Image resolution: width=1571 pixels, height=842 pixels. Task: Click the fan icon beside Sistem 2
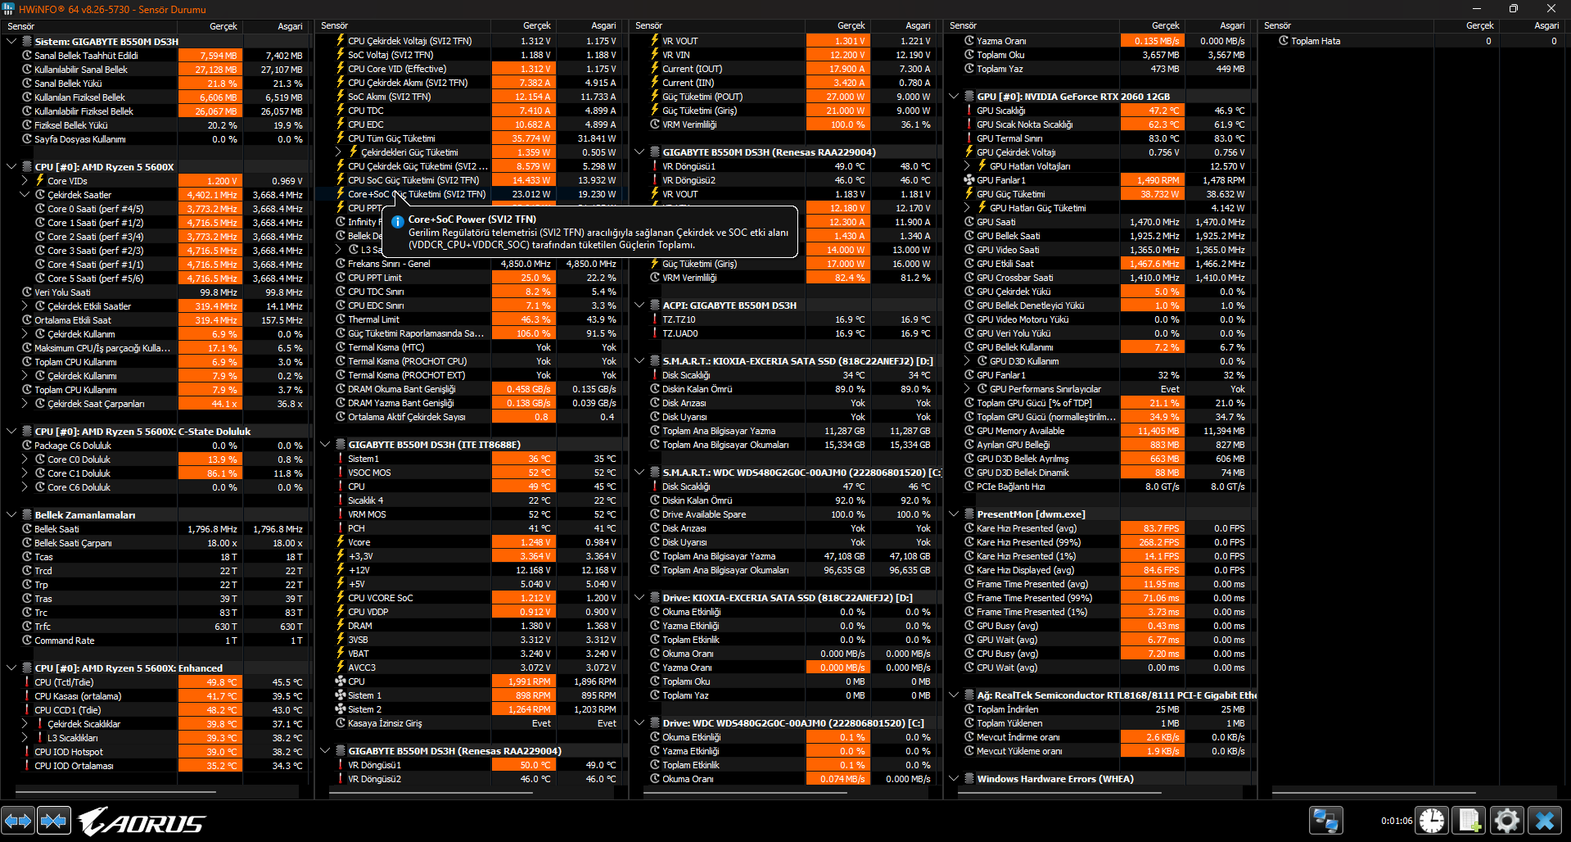pos(341,709)
